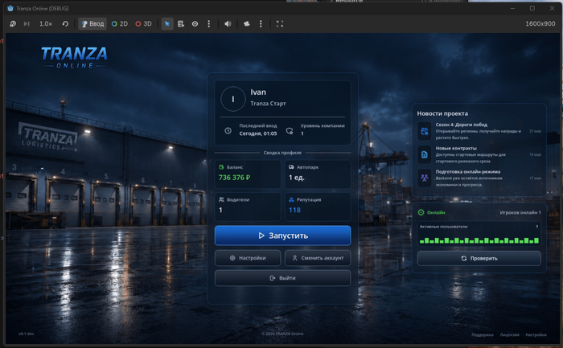Click the Godot icon in title bar
Image resolution: width=563 pixels, height=348 pixels.
pyautogui.click(x=10, y=8)
